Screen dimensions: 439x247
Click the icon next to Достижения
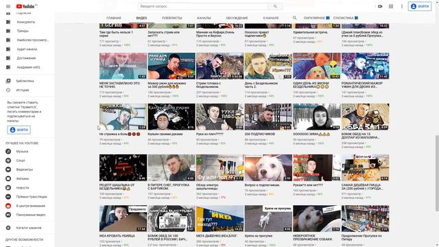coord(8,58)
